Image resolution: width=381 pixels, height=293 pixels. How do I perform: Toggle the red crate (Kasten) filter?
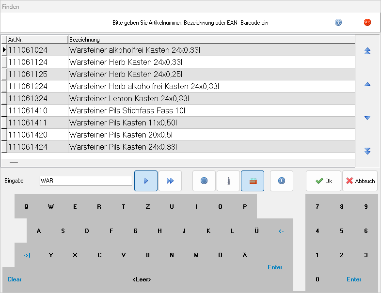(x=253, y=181)
